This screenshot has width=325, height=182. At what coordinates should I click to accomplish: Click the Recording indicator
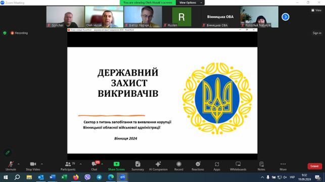click(x=19, y=33)
